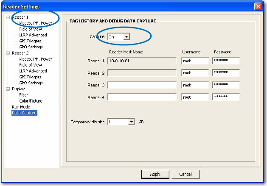The image size is (267, 186).
Task: Click the Reader 2 username field
Action: point(195,73)
